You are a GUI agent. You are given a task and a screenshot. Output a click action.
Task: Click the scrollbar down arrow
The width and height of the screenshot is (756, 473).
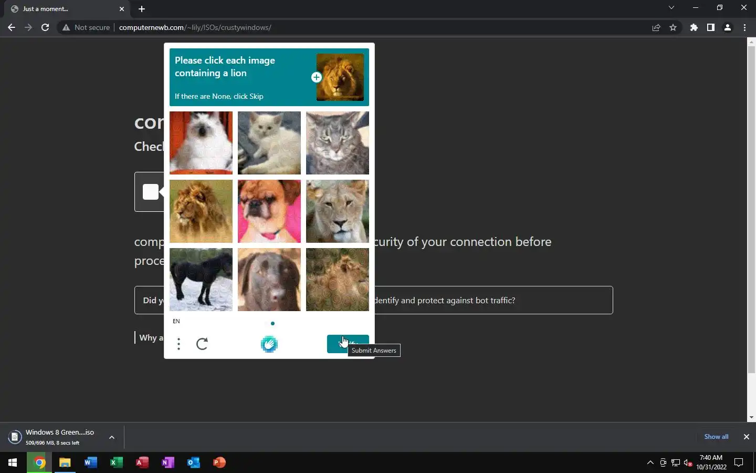751,417
